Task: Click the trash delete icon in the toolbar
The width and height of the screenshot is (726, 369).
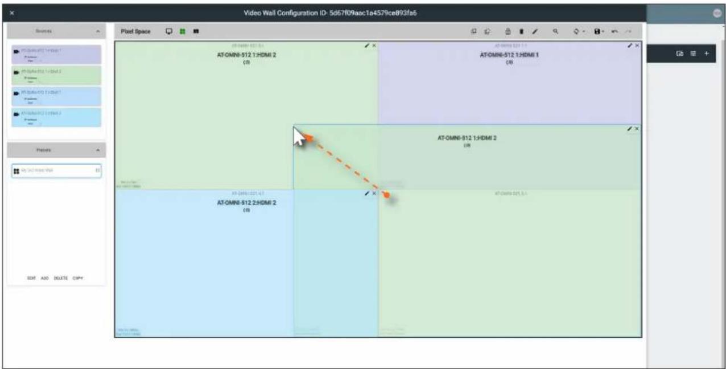Action: pos(521,31)
